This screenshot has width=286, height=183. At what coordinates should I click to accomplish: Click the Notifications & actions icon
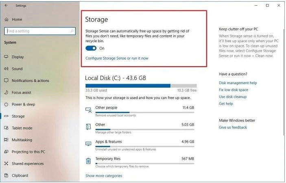[x=6, y=80]
